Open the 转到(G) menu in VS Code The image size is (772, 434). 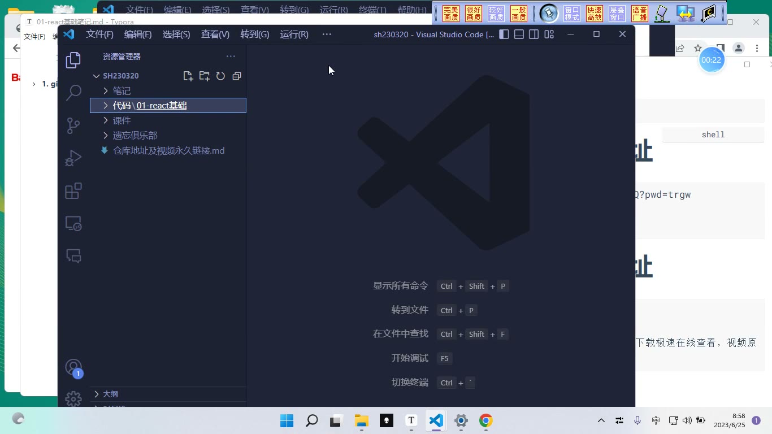tap(255, 34)
